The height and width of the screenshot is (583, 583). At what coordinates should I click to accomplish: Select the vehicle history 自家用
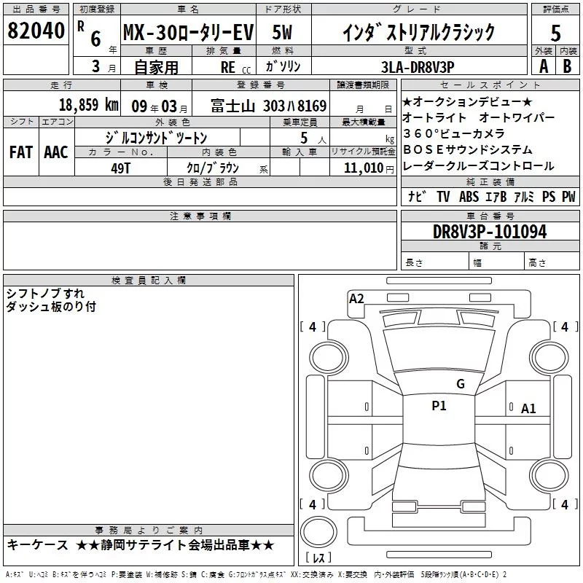156,67
